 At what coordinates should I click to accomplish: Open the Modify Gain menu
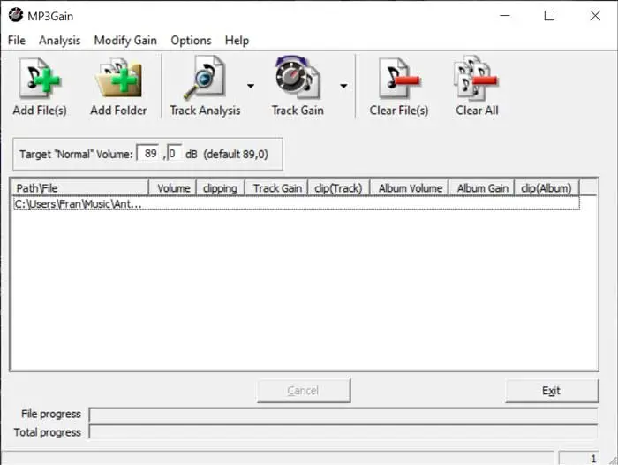point(125,41)
